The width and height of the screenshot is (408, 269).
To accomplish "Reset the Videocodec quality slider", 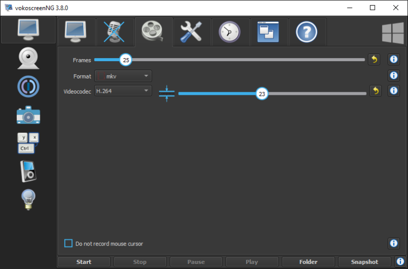I will coord(375,91).
